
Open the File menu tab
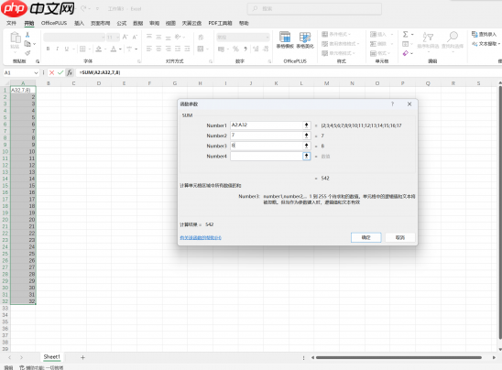11,23
